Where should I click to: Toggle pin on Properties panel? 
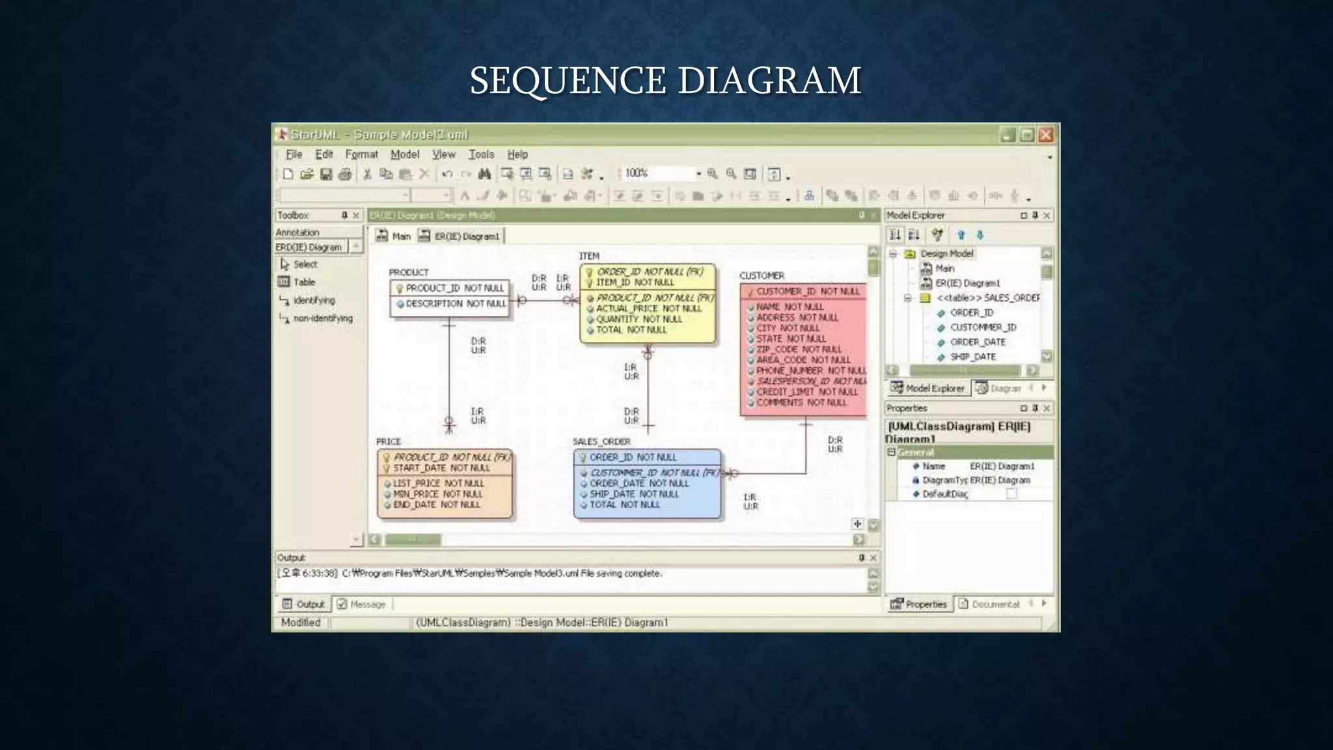pos(1035,408)
